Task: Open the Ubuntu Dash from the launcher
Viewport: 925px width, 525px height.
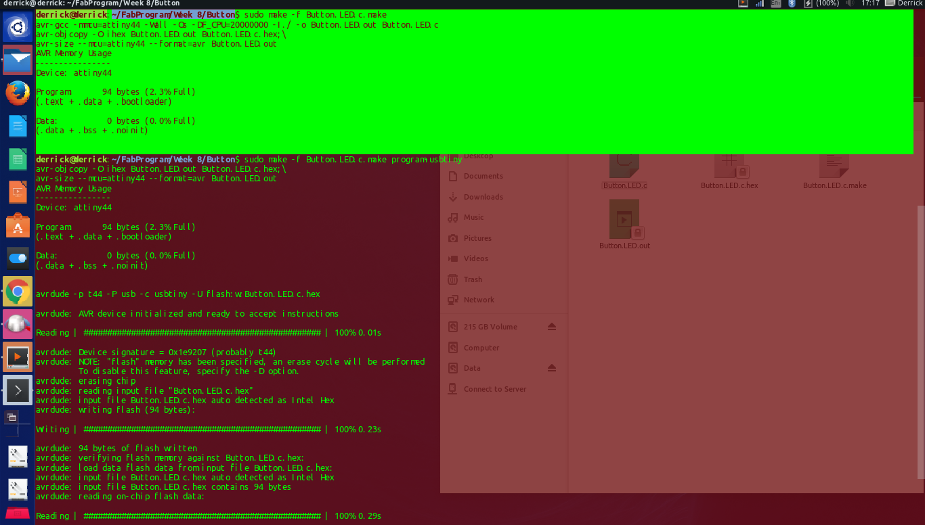Action: (x=18, y=28)
